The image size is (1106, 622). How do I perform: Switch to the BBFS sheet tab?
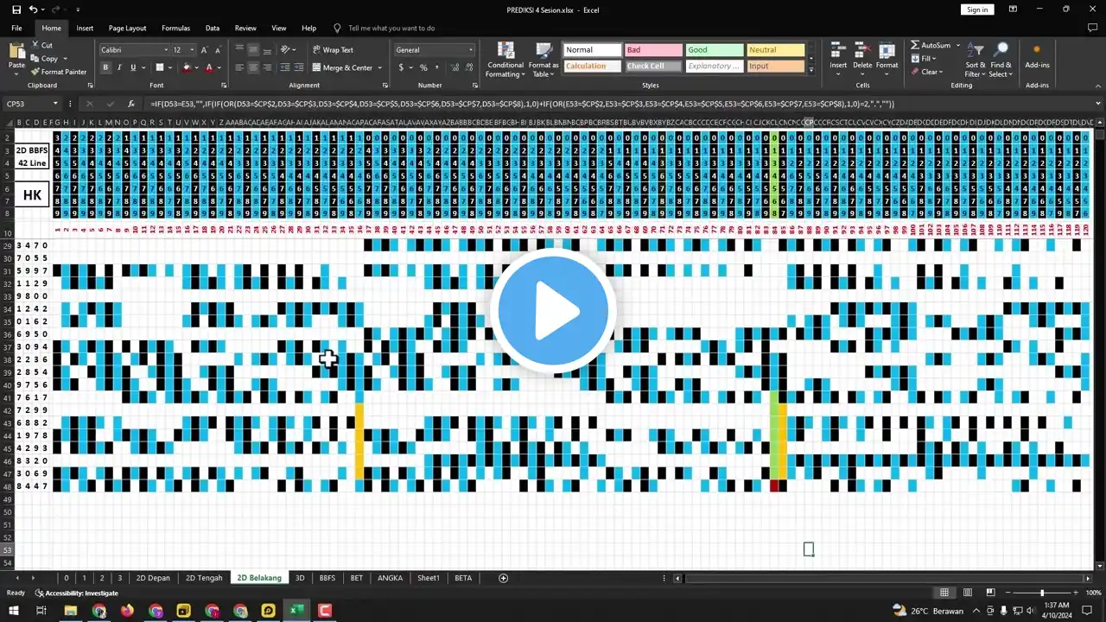click(327, 578)
